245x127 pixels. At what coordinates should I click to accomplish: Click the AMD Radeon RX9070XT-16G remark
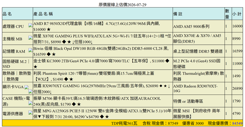point(195,89)
